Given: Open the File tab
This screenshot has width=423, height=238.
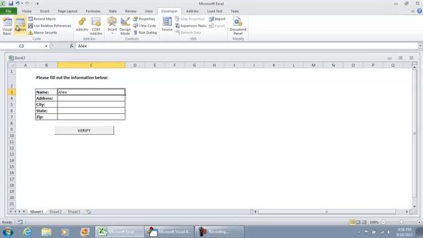Looking at the screenshot, I should [x=9, y=11].
